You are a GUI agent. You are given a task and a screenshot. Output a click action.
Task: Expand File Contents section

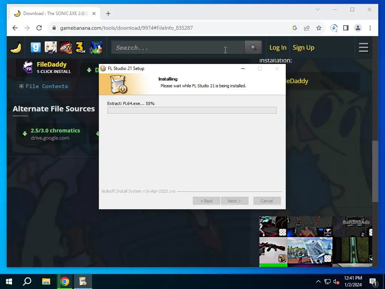pos(44,86)
